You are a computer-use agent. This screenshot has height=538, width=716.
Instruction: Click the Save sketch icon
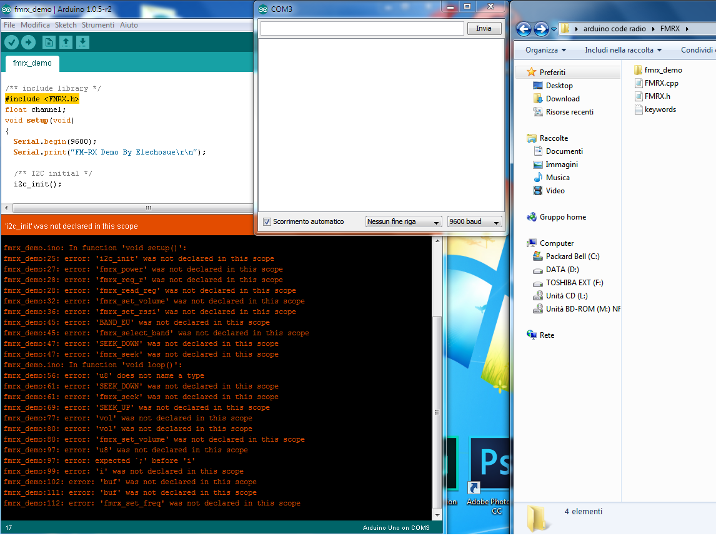[82, 42]
